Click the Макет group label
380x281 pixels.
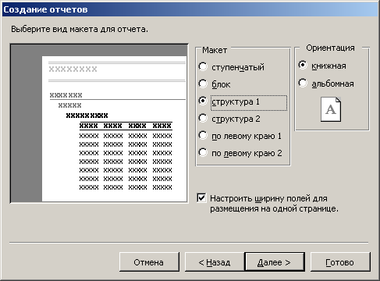point(215,50)
